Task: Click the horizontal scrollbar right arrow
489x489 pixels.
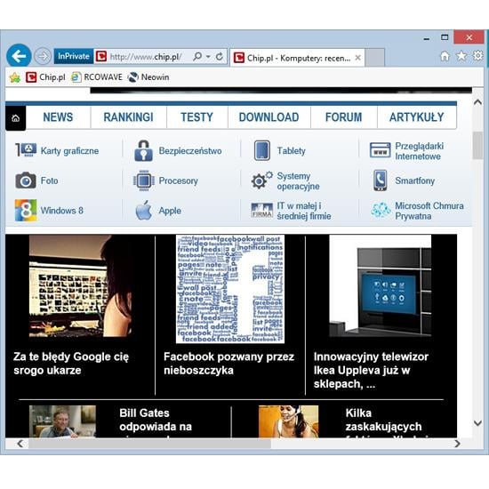Action: coord(457,444)
